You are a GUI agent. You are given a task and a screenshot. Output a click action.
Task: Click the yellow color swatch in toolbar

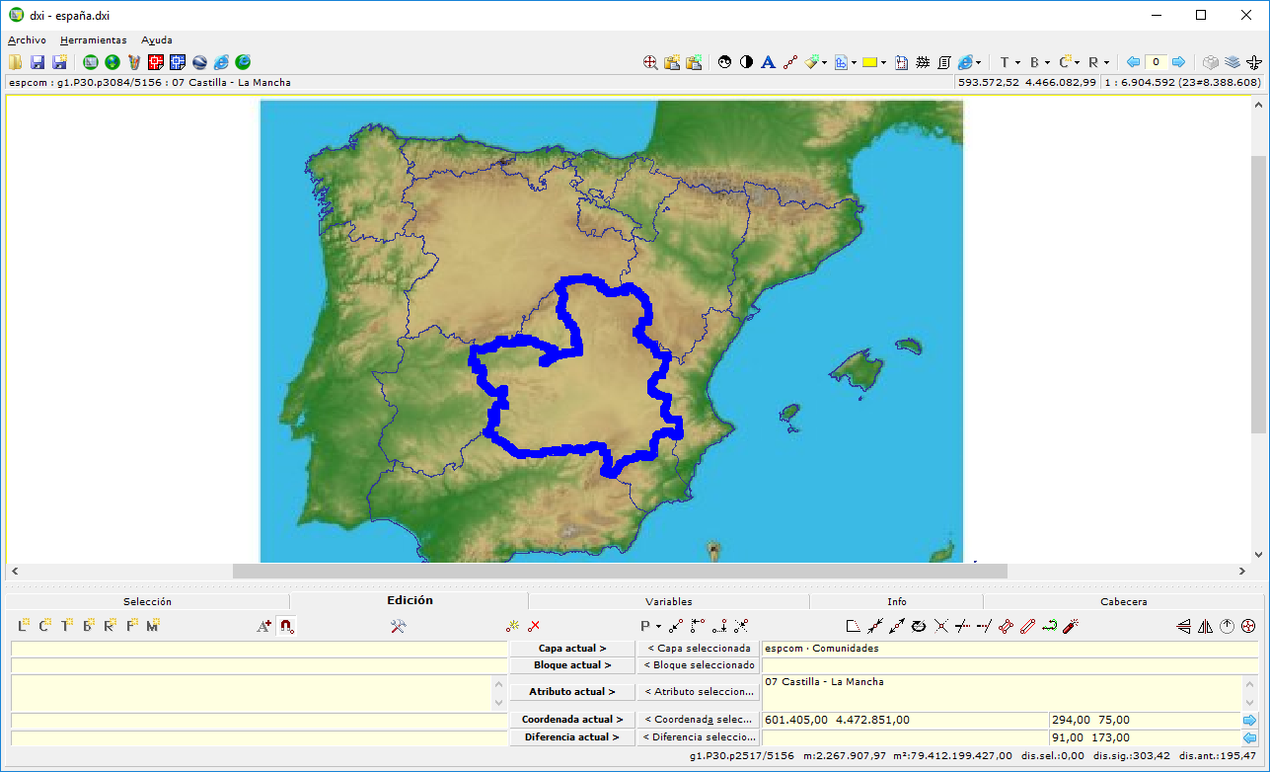click(x=869, y=62)
